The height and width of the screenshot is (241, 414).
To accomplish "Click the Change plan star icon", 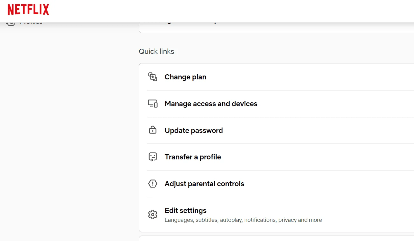I will pos(153,77).
